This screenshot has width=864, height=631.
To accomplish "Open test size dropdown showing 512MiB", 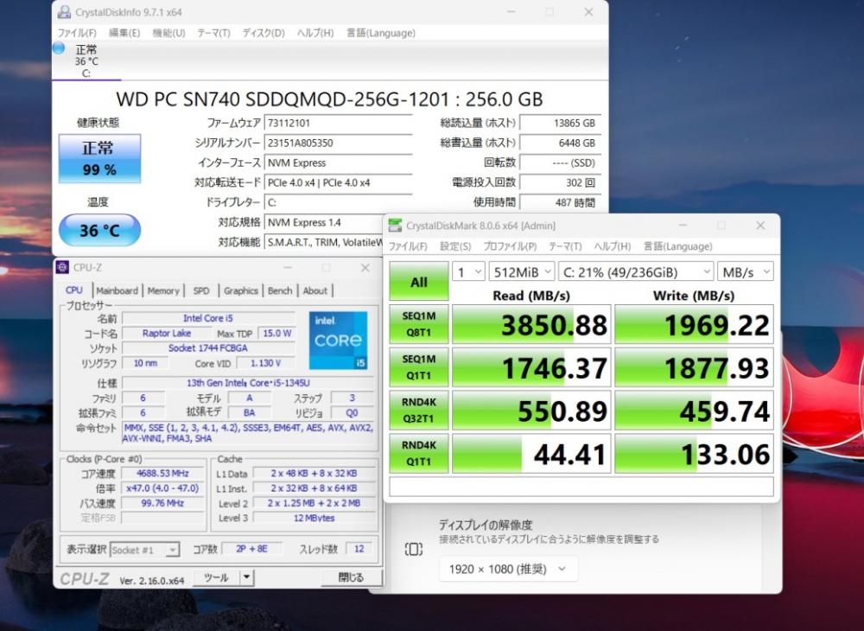I will pos(521,271).
